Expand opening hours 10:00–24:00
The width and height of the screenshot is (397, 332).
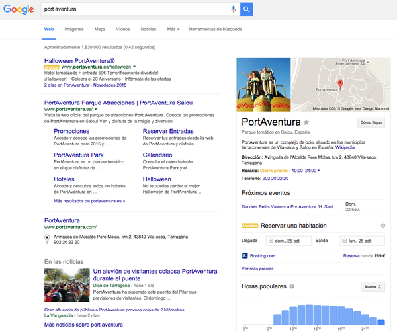tap(306, 171)
